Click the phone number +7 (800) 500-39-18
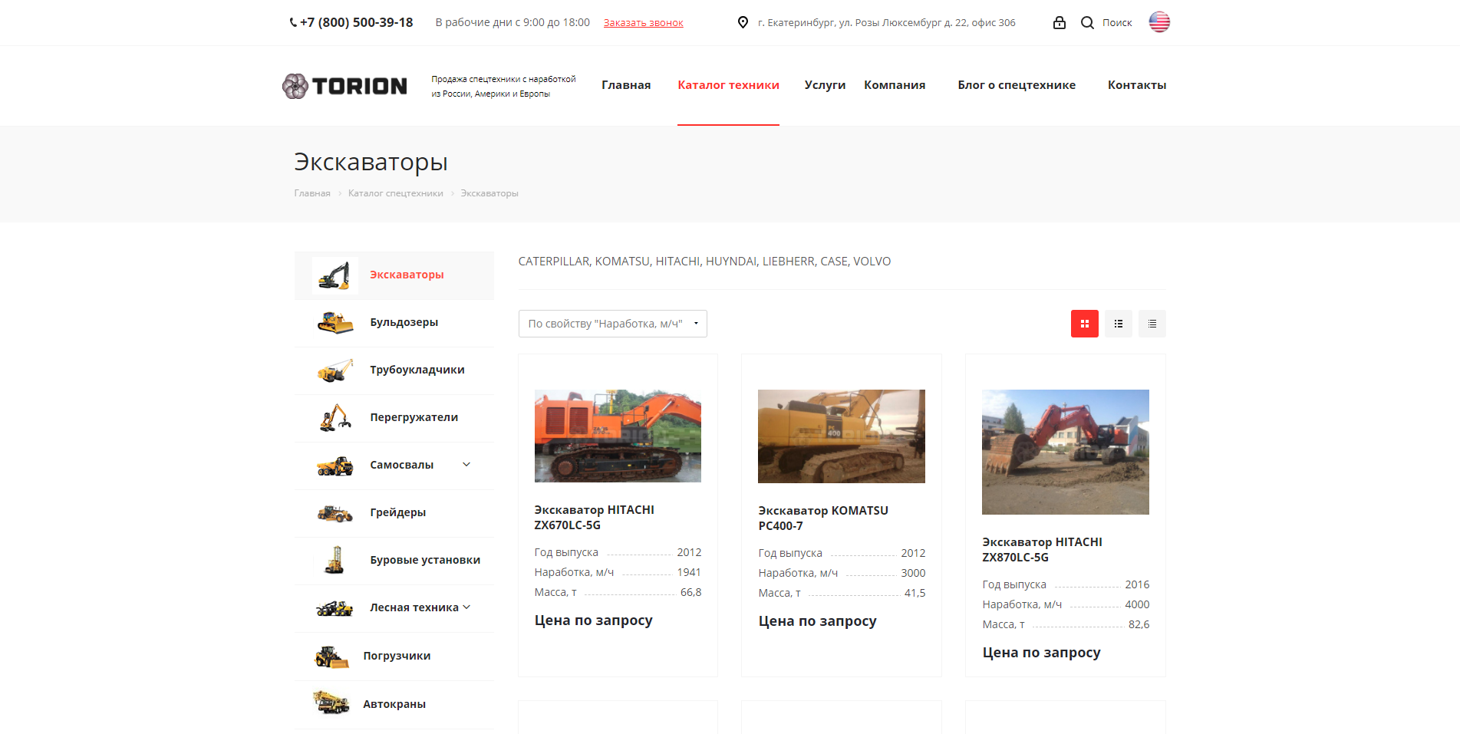This screenshot has width=1460, height=734. coord(357,23)
